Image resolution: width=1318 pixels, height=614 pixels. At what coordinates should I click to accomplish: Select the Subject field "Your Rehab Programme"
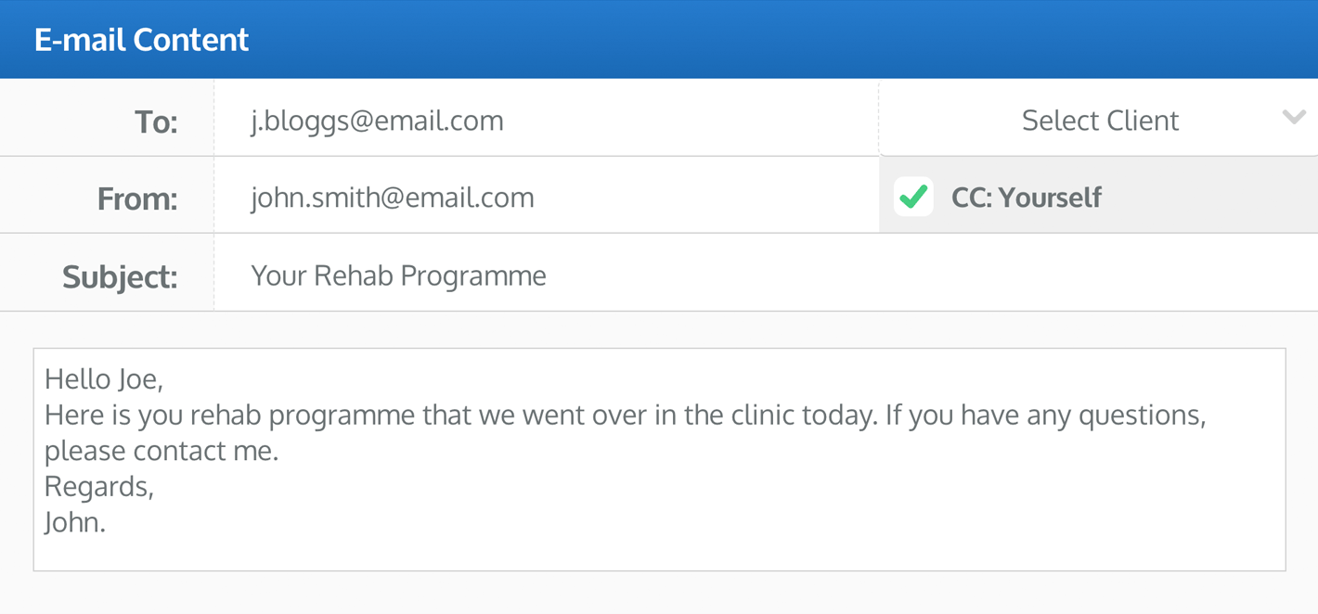tap(398, 275)
